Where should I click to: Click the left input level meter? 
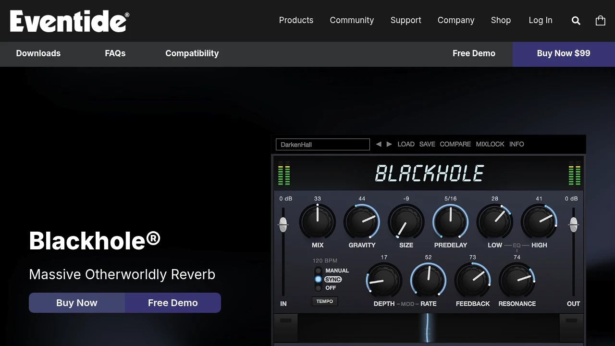pos(284,173)
